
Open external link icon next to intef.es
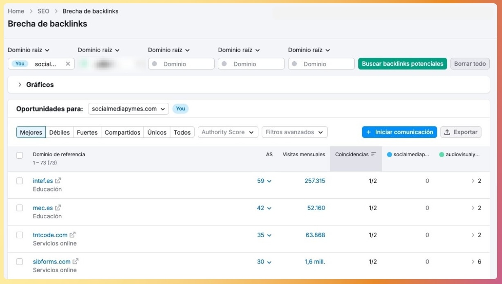pyautogui.click(x=58, y=181)
